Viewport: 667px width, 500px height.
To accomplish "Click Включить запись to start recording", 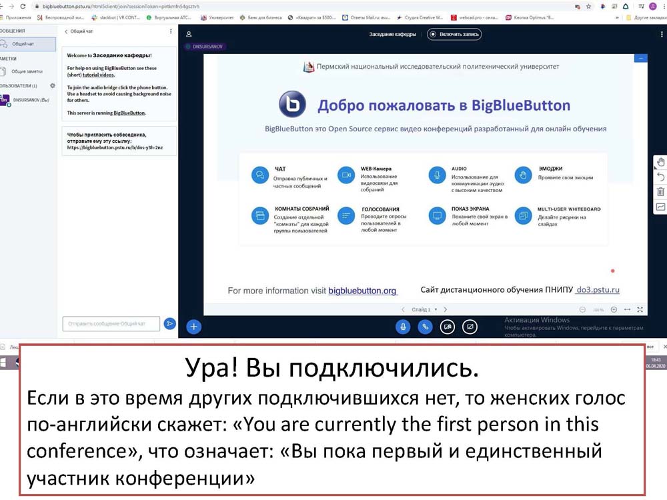I will 454,34.
